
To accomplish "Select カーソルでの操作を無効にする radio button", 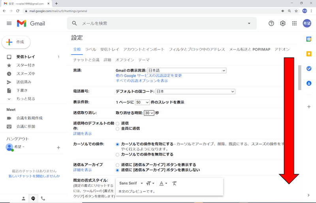I will pos(117,155).
